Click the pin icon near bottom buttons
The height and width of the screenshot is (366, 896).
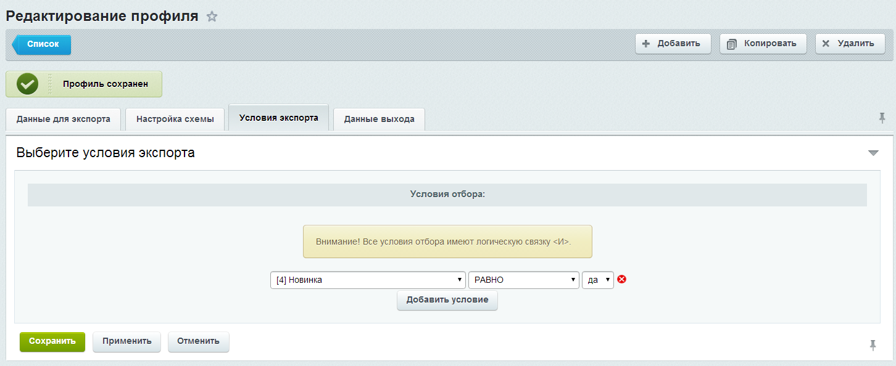point(873,345)
